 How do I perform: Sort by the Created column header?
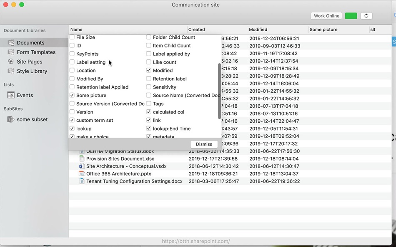coord(218,30)
